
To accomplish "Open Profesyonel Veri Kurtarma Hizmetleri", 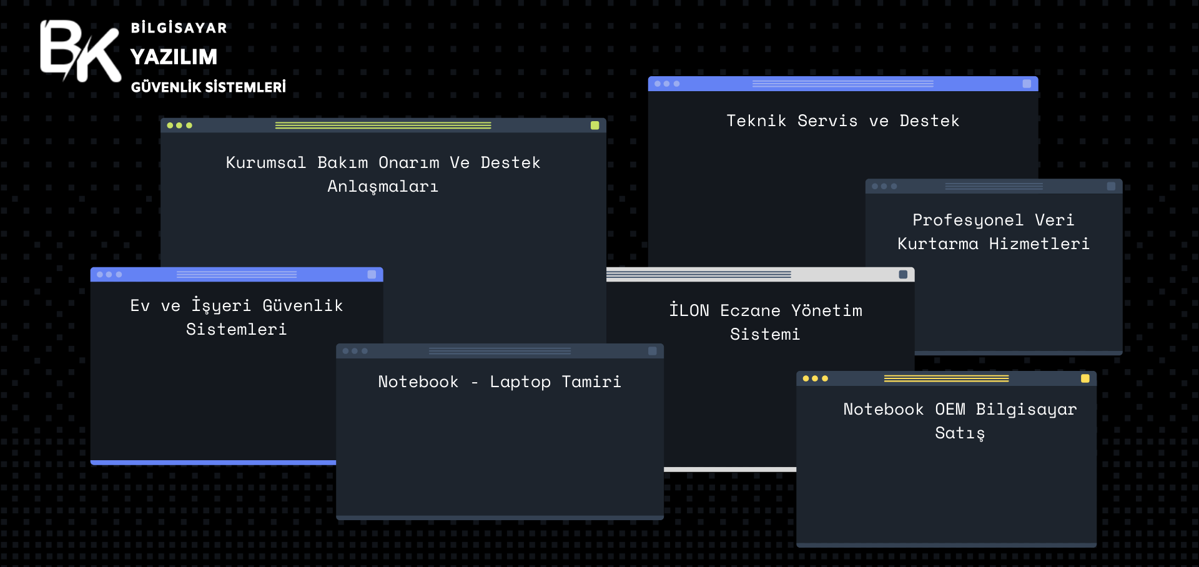I will 993,232.
